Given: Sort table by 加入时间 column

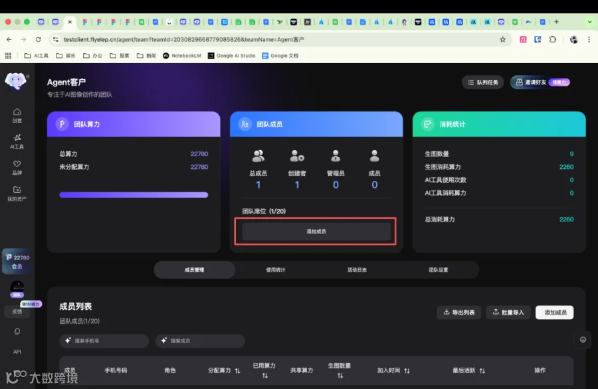Looking at the screenshot, I should coord(393,370).
